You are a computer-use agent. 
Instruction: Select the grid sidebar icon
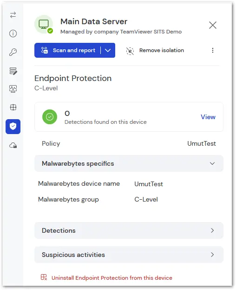point(13,107)
